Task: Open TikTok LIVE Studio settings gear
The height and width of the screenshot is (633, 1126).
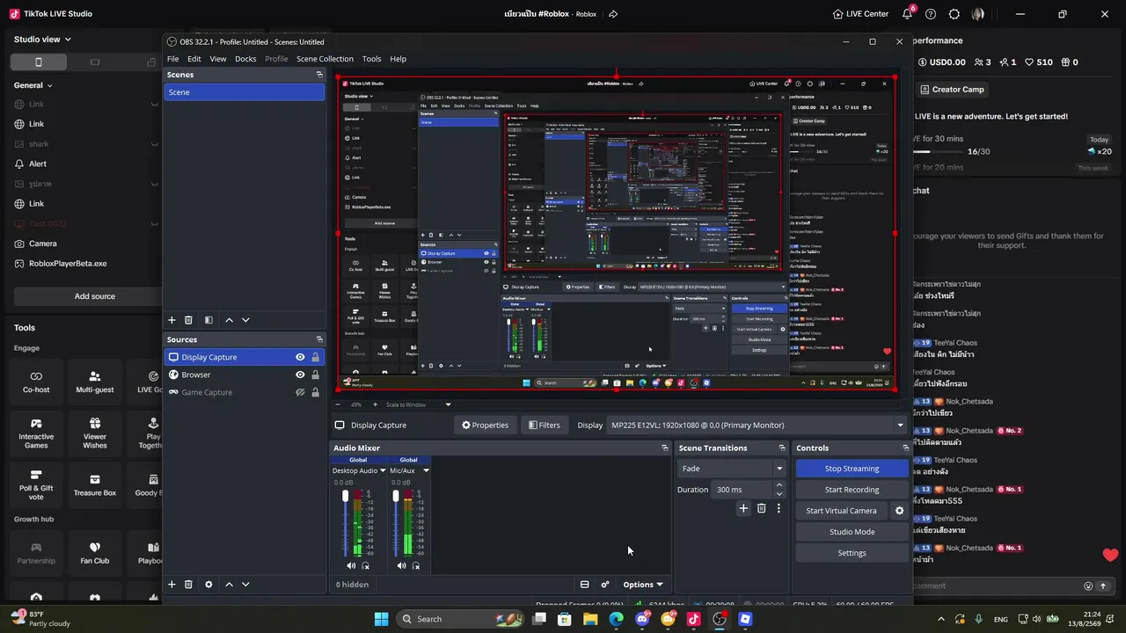Action: pos(954,14)
